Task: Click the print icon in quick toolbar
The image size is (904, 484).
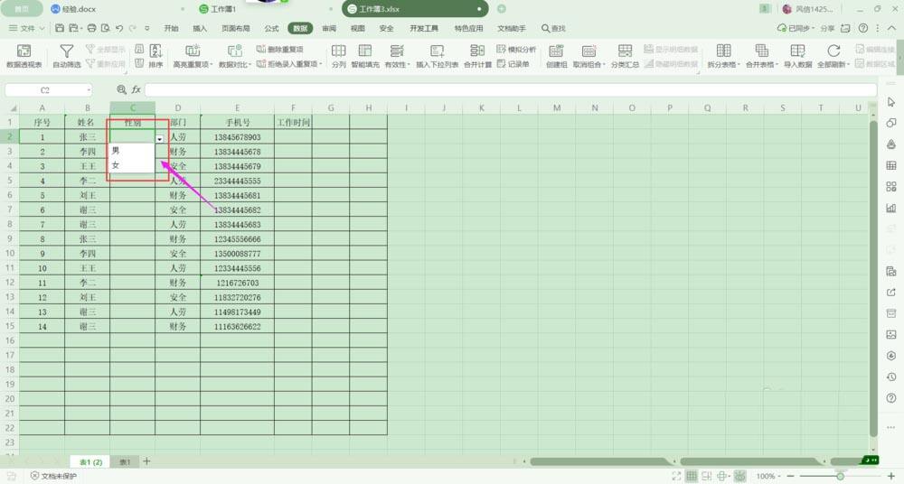Action: (x=91, y=28)
